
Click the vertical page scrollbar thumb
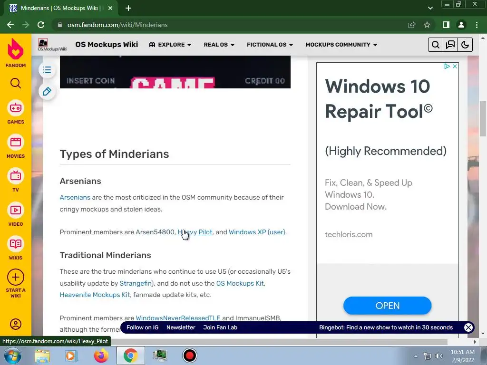483,118
